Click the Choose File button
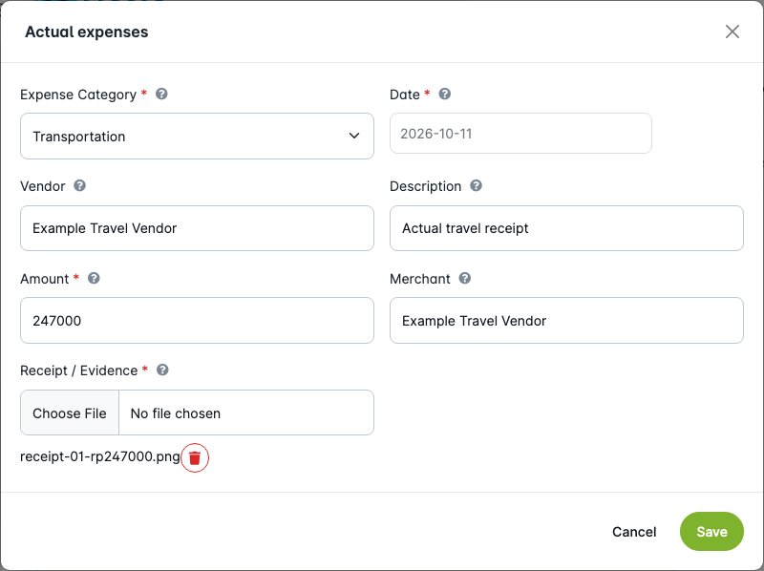764x571 pixels. coord(70,412)
